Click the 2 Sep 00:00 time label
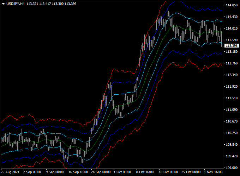This screenshot has height=176, width=240. (32, 172)
